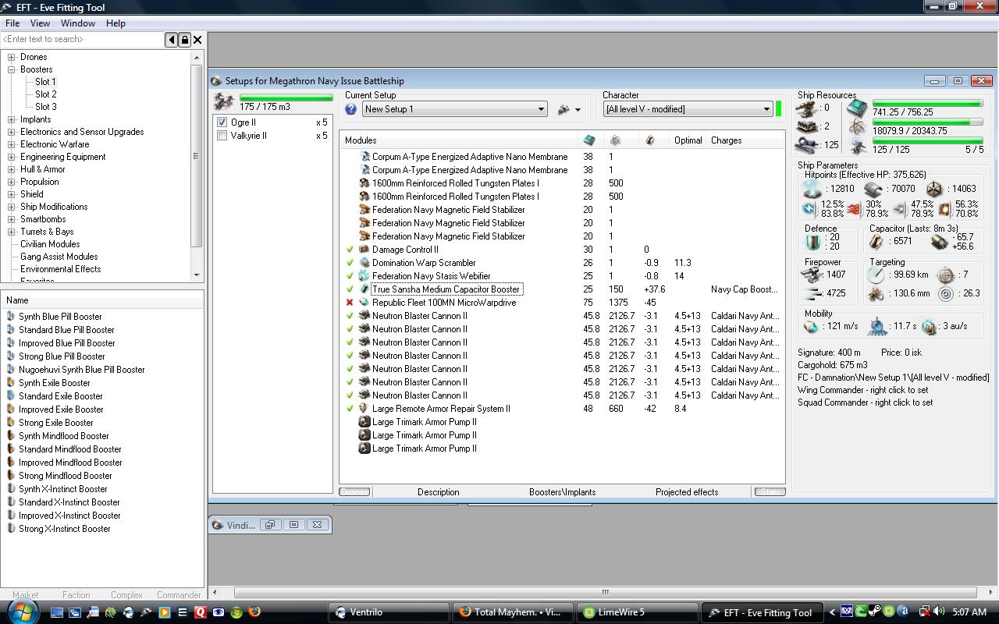Uncheck the Ogre II drone checkbox
The image size is (999, 624).
click(x=222, y=122)
